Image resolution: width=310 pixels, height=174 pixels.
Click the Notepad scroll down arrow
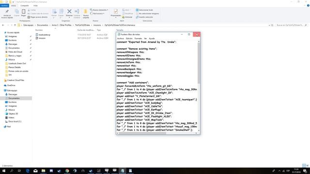click(199, 130)
